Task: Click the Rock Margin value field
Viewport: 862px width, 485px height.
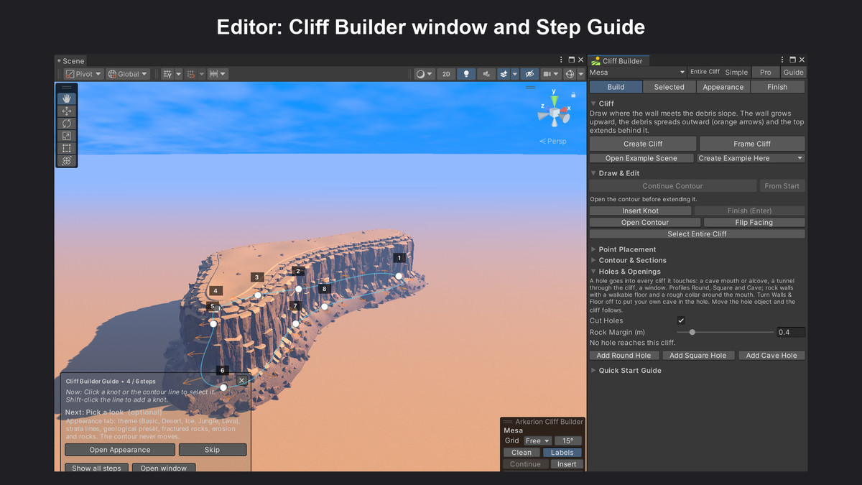Action: tap(791, 332)
